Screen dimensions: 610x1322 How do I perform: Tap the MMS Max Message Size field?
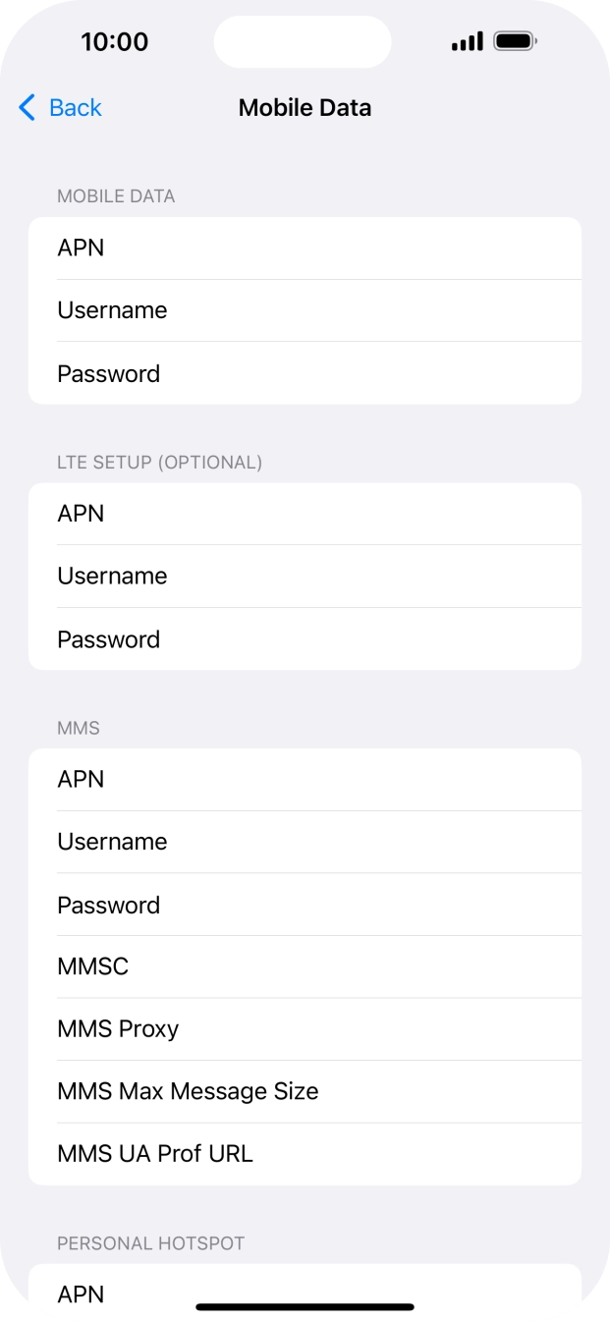305,1091
